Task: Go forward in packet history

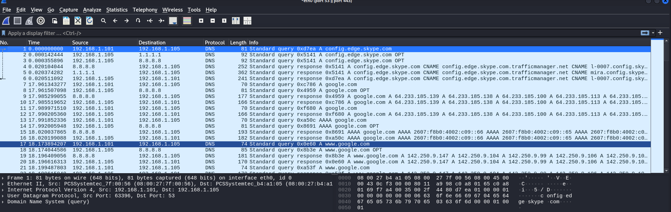Action: (x=127, y=21)
